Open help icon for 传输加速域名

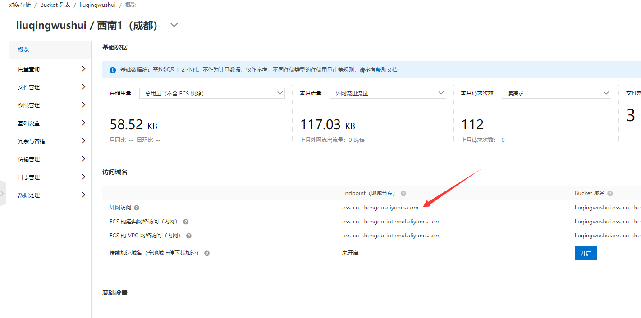tap(206, 253)
